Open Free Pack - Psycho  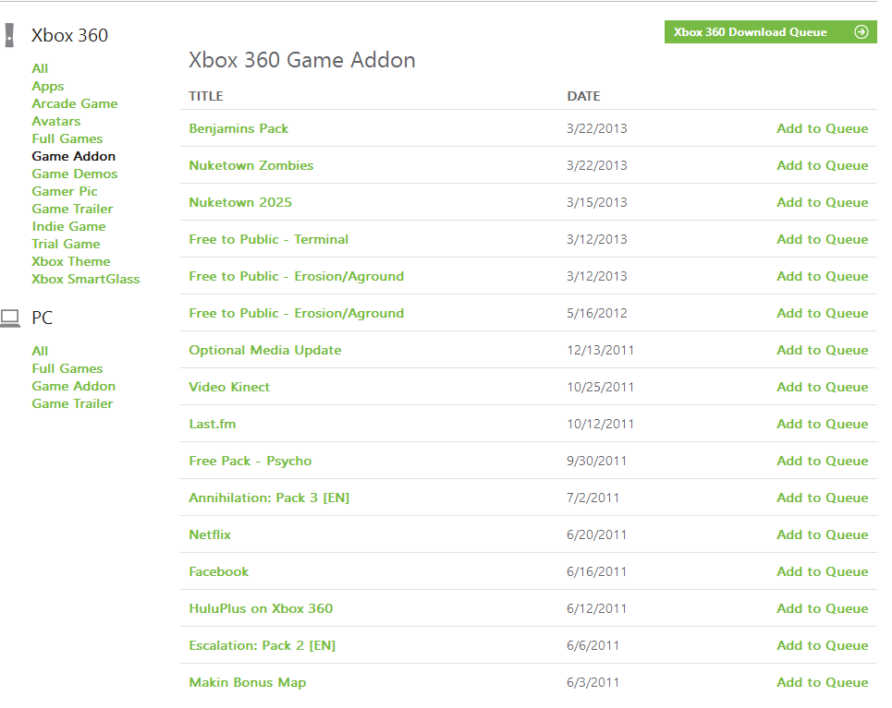tap(250, 462)
